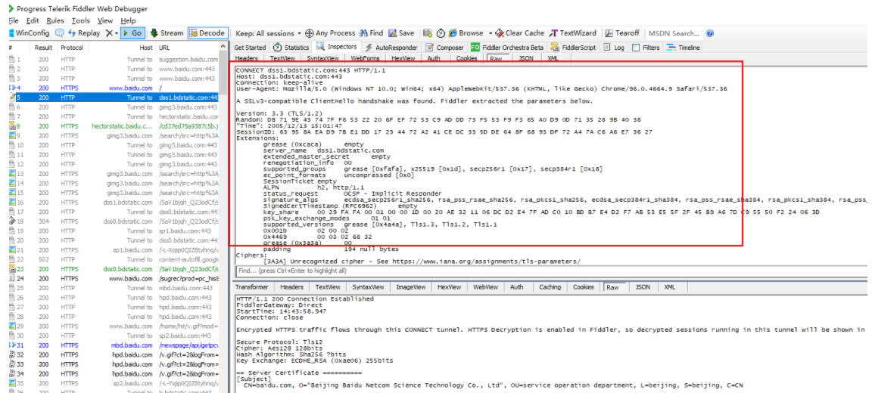Click the Find highlight input field

[550, 271]
